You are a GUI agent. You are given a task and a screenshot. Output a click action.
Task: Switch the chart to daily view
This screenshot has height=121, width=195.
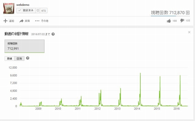pyautogui.click(x=19, y=59)
